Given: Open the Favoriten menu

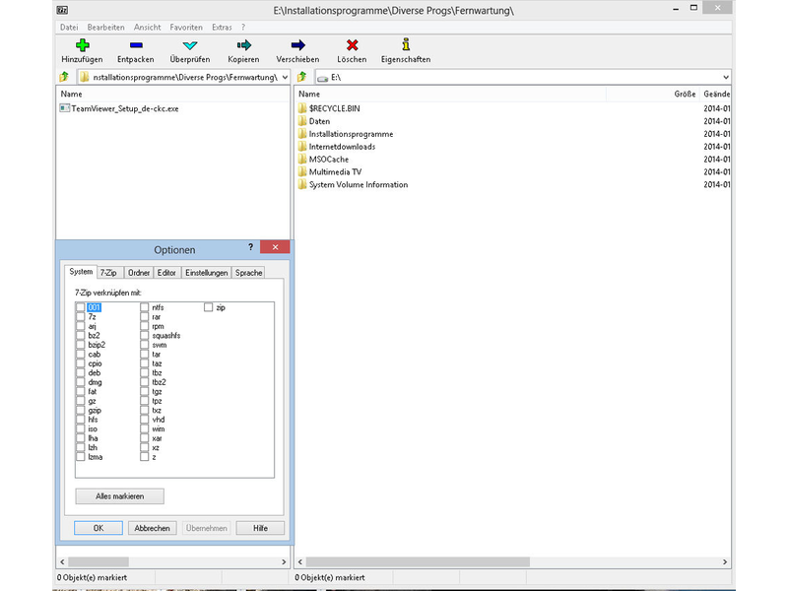Looking at the screenshot, I should click(186, 28).
